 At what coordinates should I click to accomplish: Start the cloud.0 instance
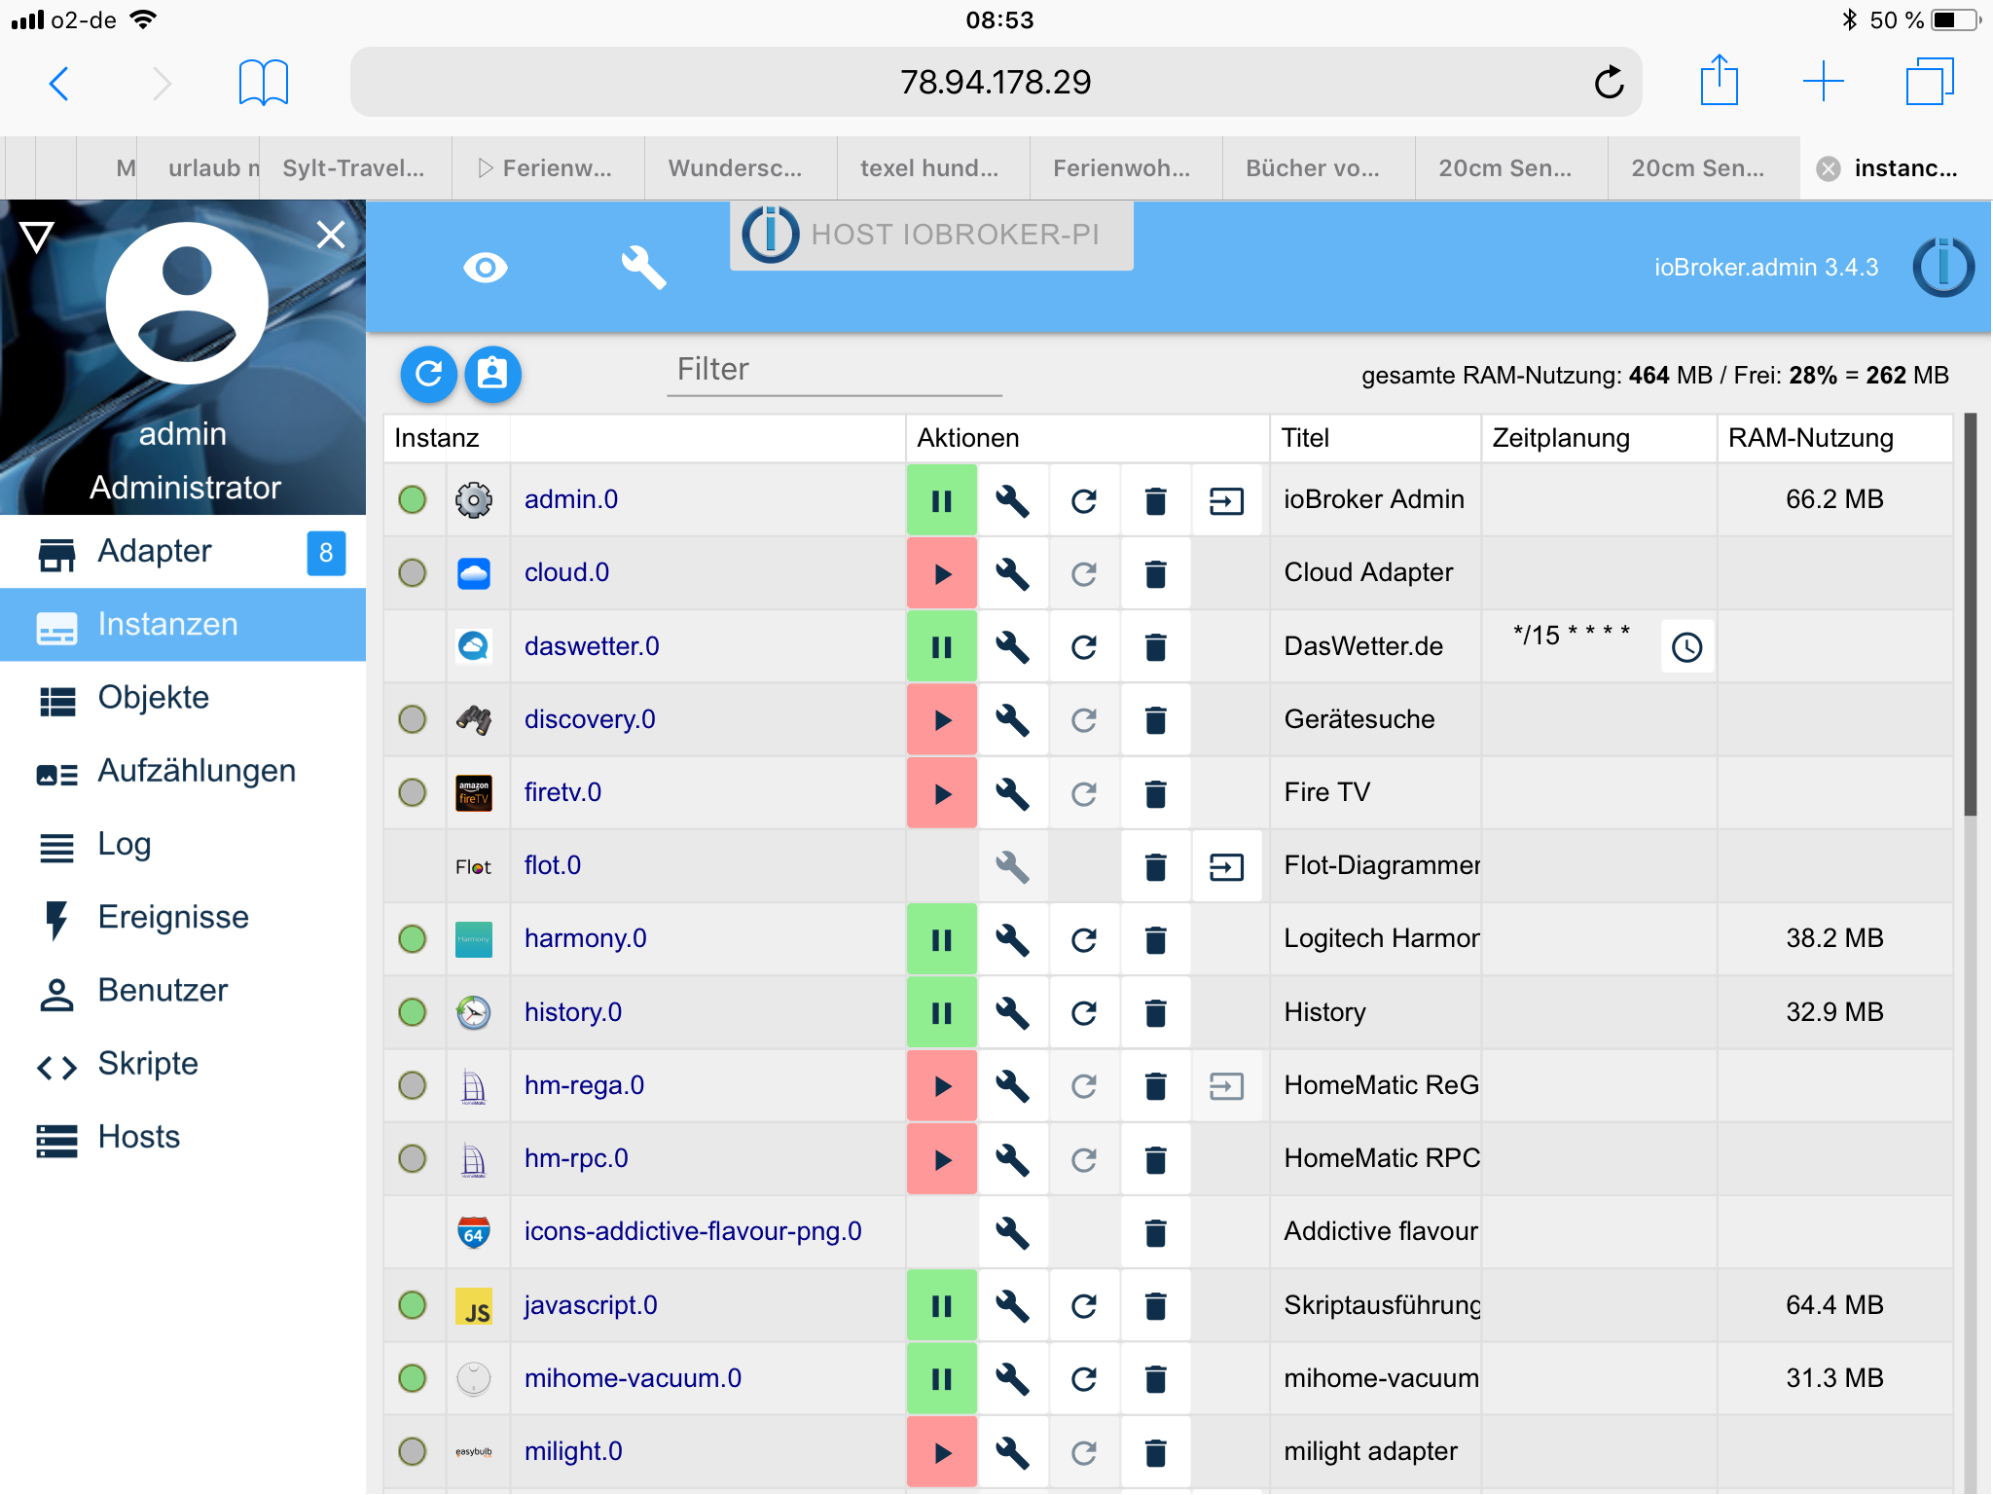[941, 573]
